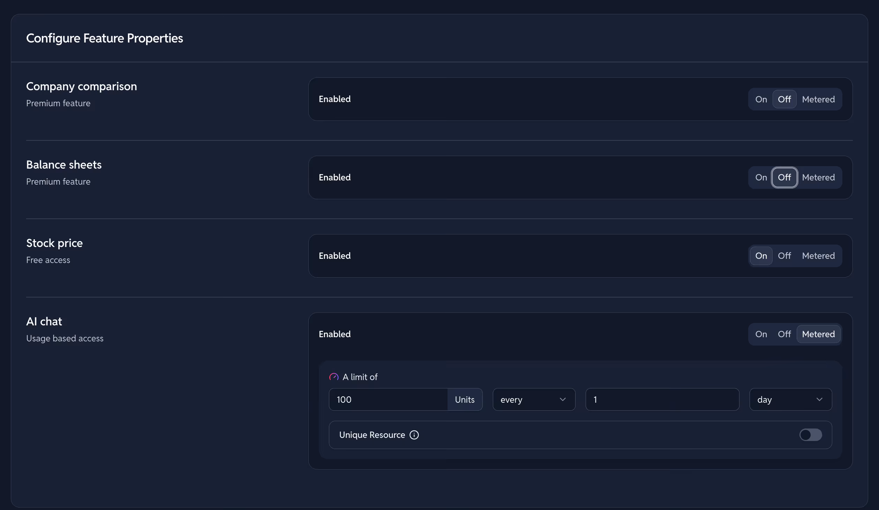Set Company comparison to Metered

pos(818,99)
